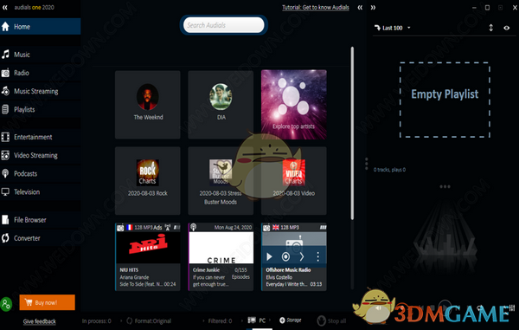This screenshot has width=519, height=330.
Task: Open the NRJ HITS radio station card
Action: click(x=148, y=256)
